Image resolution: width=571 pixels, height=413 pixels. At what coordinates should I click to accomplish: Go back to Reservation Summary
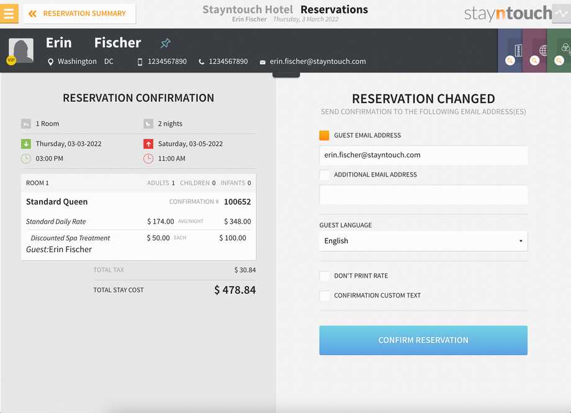(x=79, y=14)
